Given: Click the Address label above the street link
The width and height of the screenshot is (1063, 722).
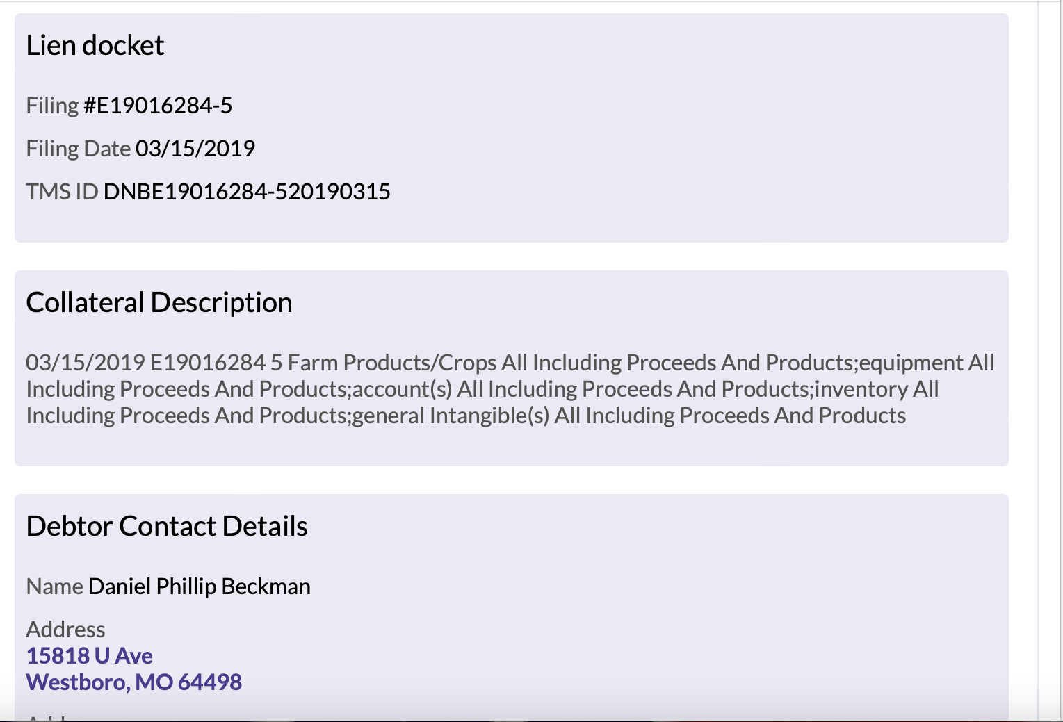Looking at the screenshot, I should click(65, 630).
